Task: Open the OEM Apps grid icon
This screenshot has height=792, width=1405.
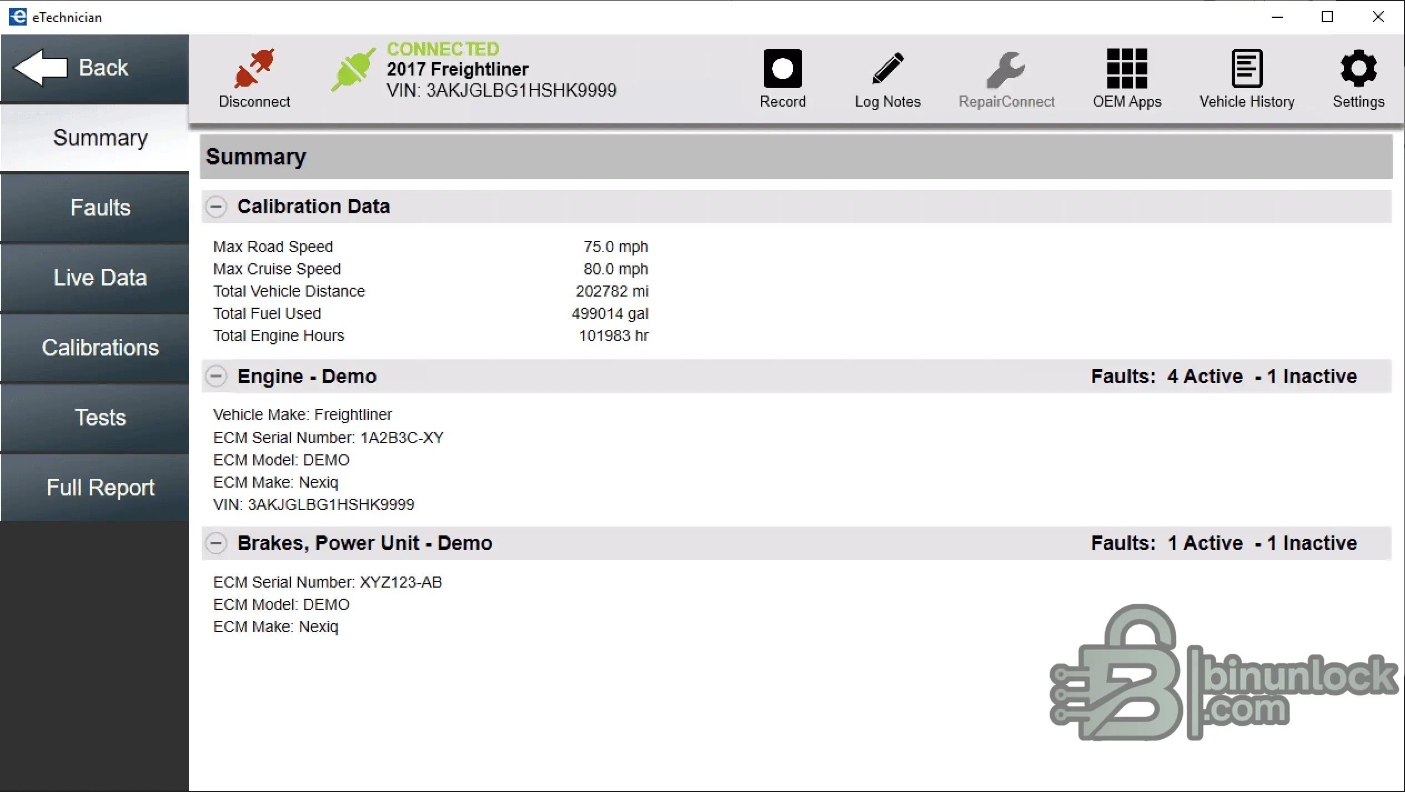Action: [x=1127, y=68]
